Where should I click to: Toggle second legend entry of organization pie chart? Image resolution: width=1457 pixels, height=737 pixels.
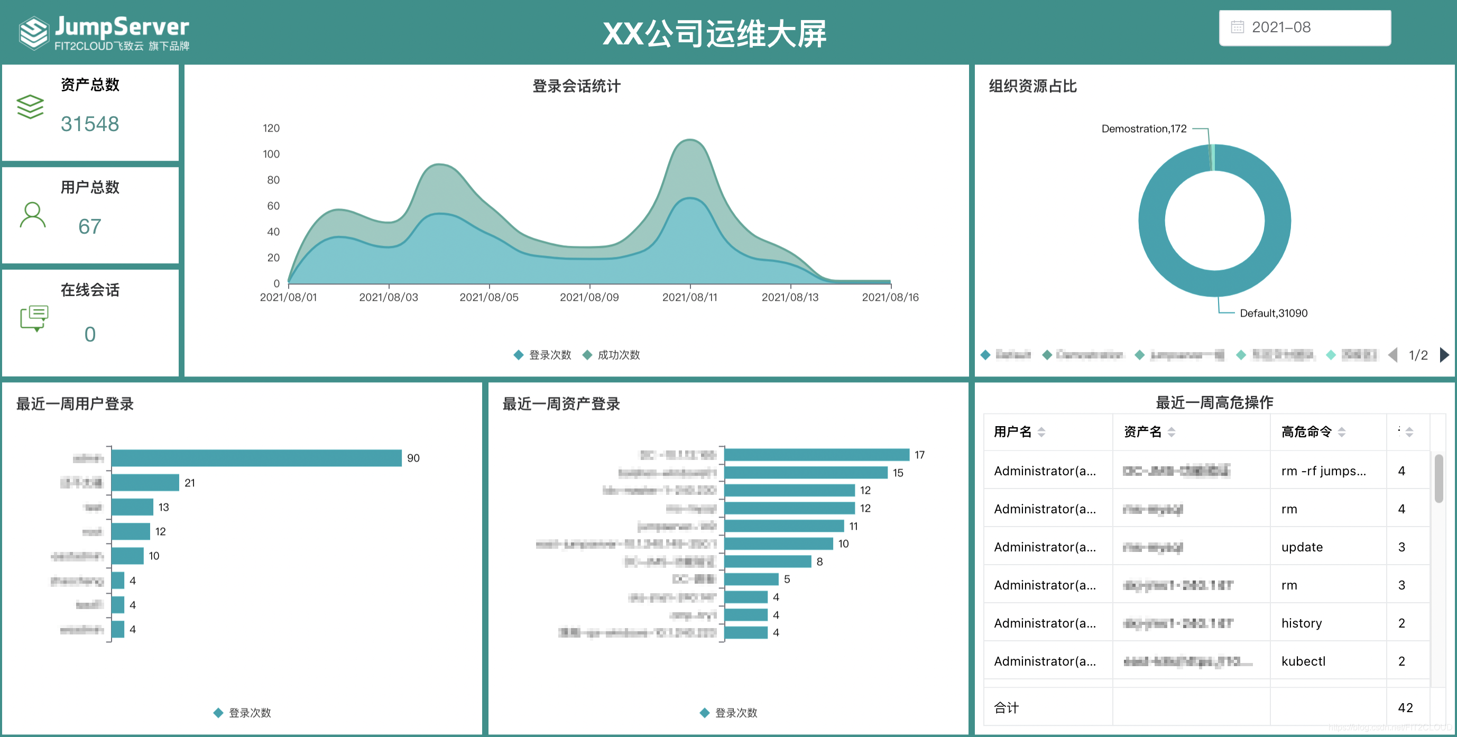coord(1083,355)
